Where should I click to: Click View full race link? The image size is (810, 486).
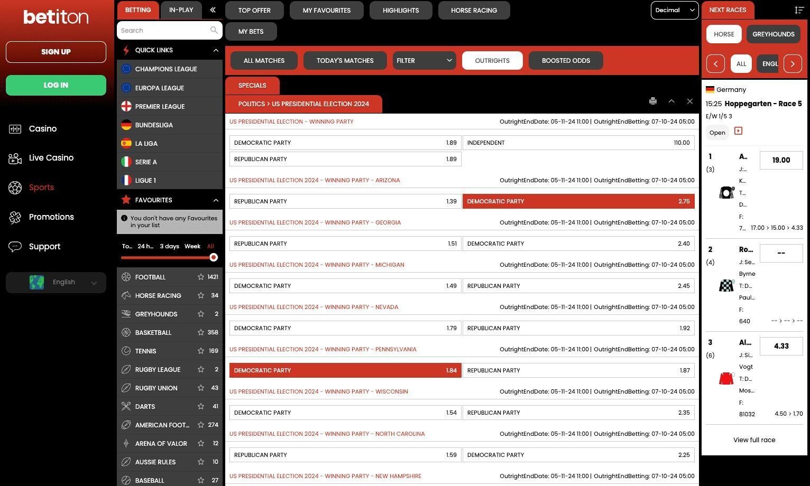(x=754, y=440)
